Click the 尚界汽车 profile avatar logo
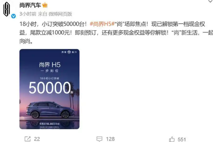 [7, 9]
